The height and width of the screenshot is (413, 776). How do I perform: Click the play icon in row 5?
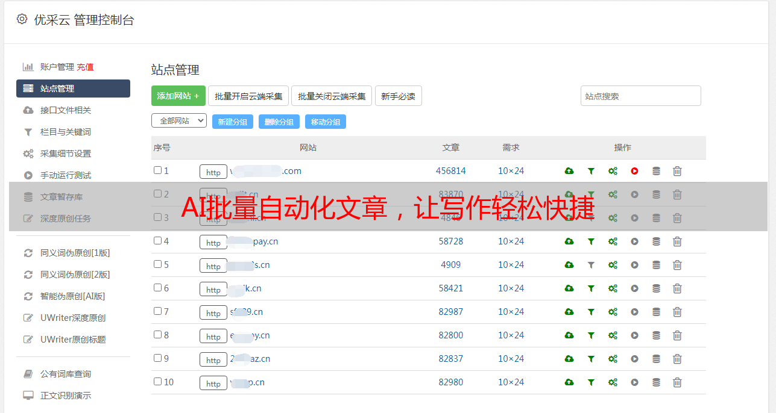(x=634, y=265)
